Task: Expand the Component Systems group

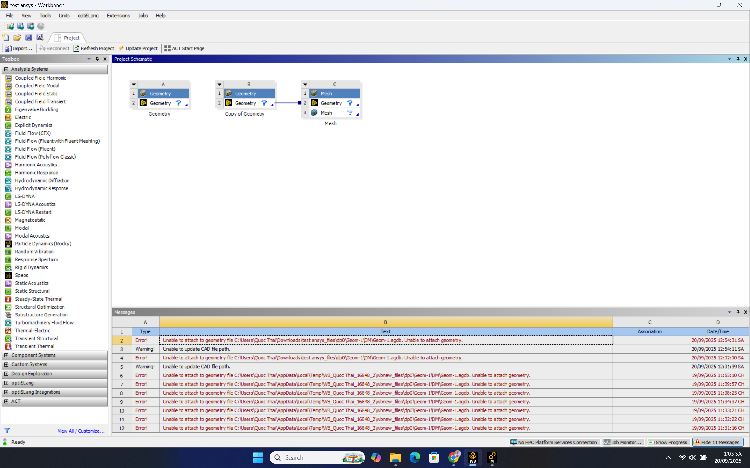Action: tap(6, 355)
